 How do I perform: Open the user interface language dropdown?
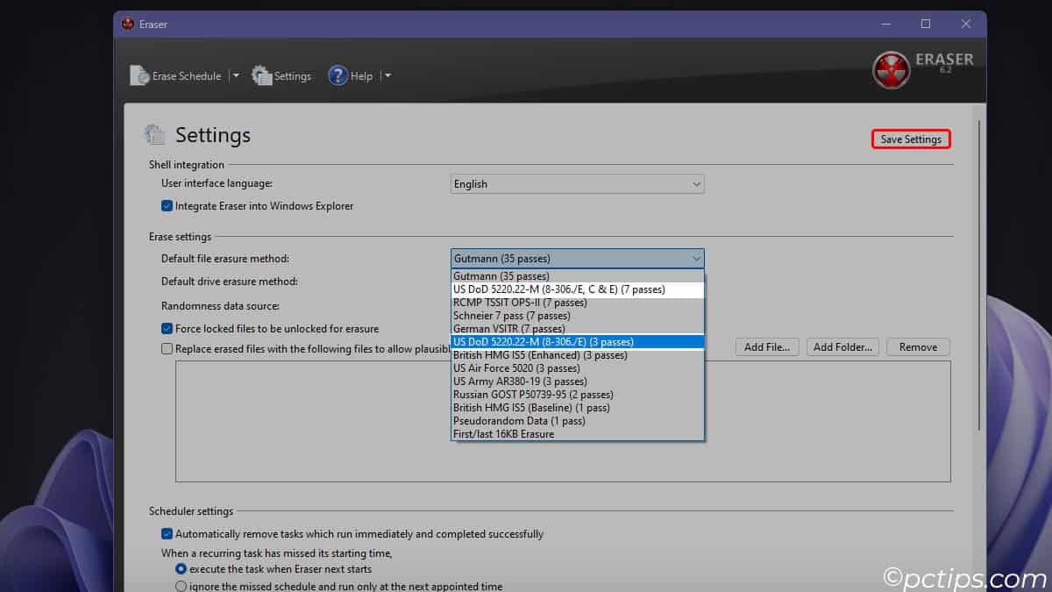577,184
